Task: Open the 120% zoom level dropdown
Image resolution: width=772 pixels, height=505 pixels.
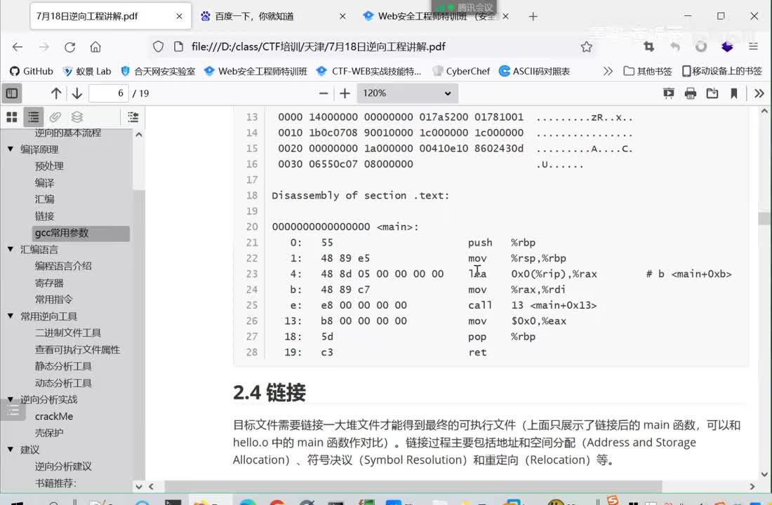Action: coord(407,93)
